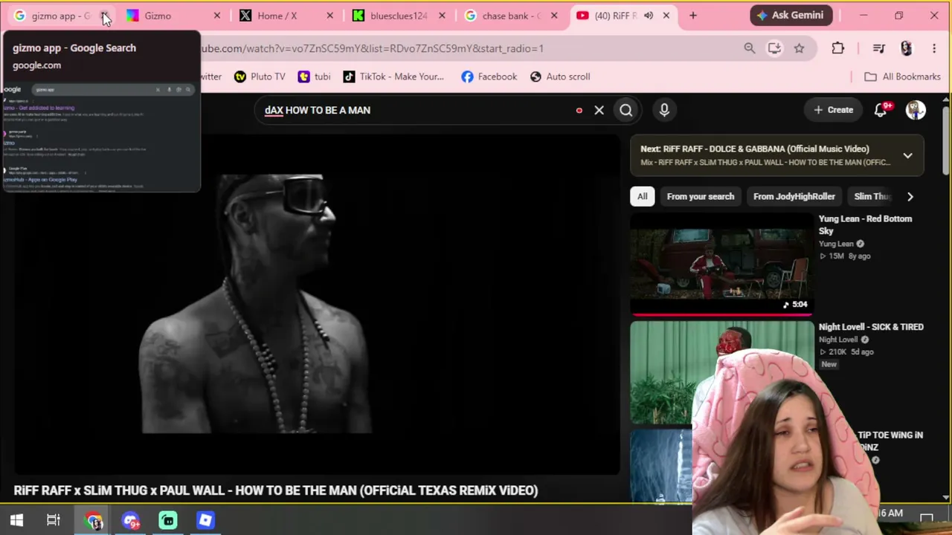Expand the Next: DOLCE & GABBANA mix panel
Screen dimensions: 952x535
coord(907,155)
